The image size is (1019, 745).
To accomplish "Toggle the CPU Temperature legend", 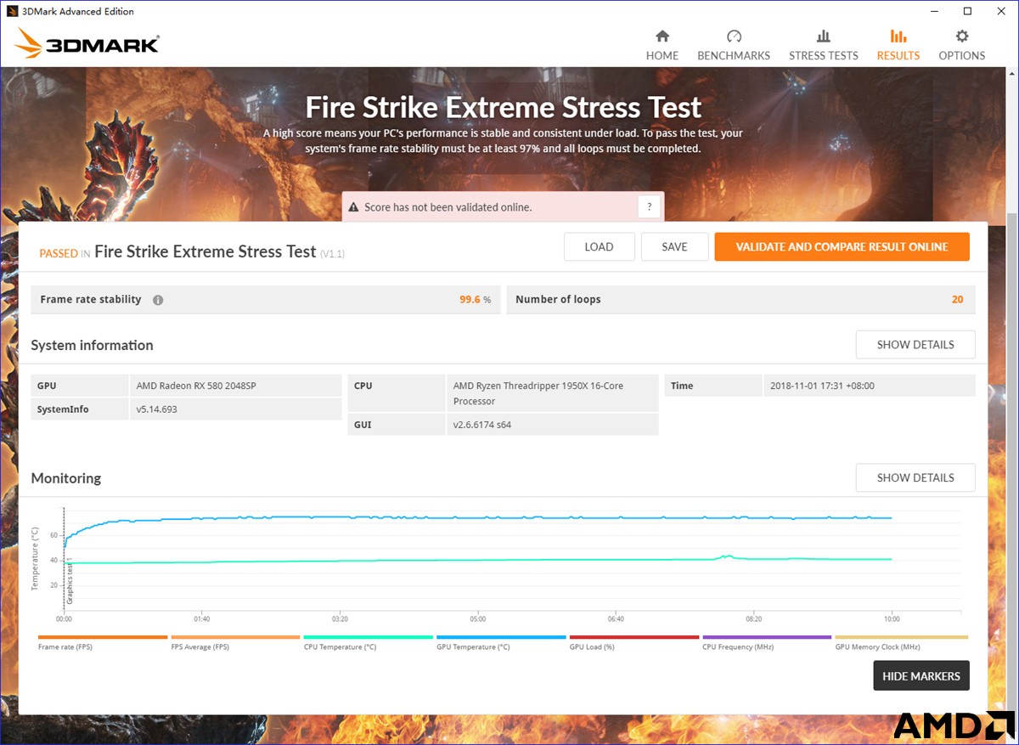I will pyautogui.click(x=369, y=642).
